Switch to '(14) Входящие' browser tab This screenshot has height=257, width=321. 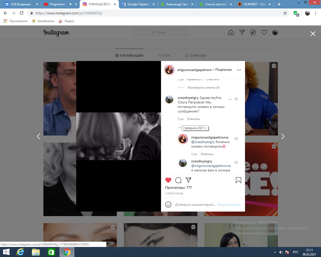(21, 4)
